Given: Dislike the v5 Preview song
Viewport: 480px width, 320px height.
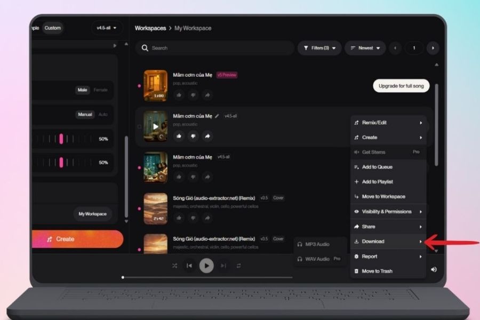Looking at the screenshot, I should click(193, 95).
